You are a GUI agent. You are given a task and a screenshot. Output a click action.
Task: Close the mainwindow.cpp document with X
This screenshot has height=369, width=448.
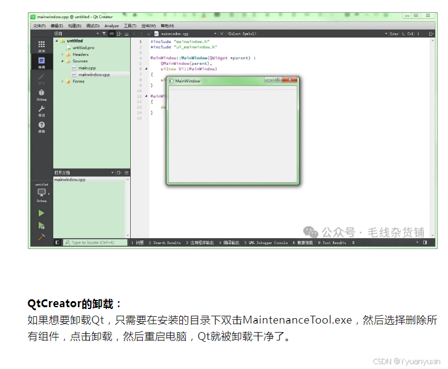[222, 34]
